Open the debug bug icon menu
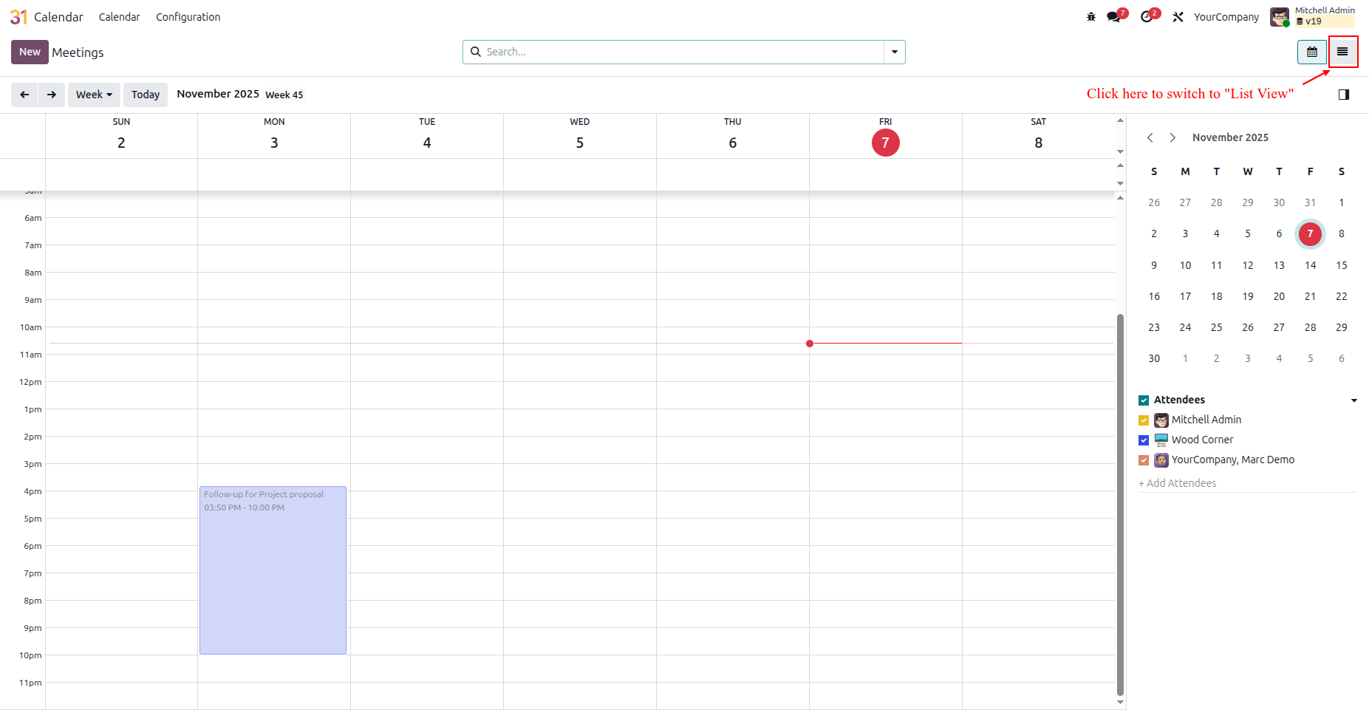The image size is (1369, 710). click(1091, 17)
